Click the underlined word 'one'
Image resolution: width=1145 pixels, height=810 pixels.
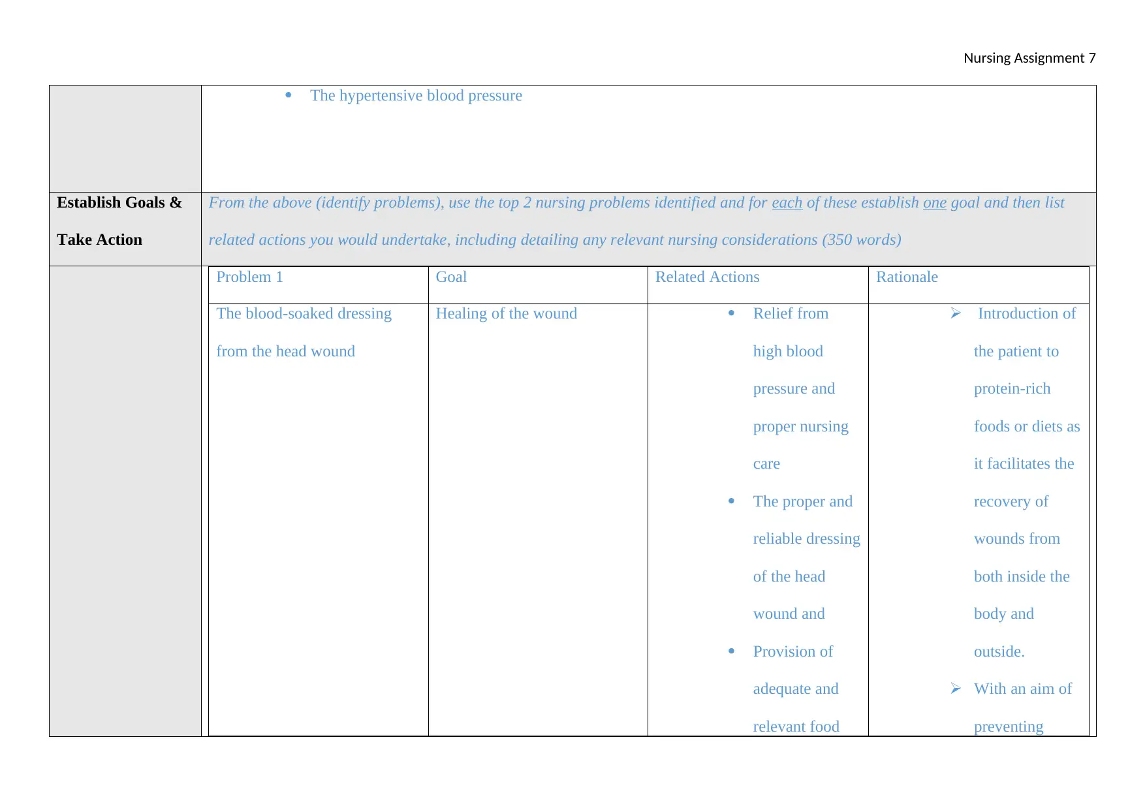[934, 202]
